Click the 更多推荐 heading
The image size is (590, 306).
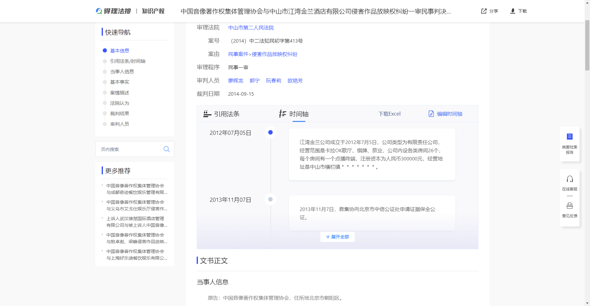point(117,171)
